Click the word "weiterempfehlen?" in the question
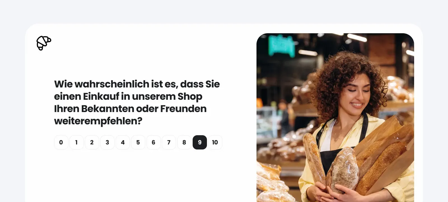The image size is (448, 202). point(98,121)
